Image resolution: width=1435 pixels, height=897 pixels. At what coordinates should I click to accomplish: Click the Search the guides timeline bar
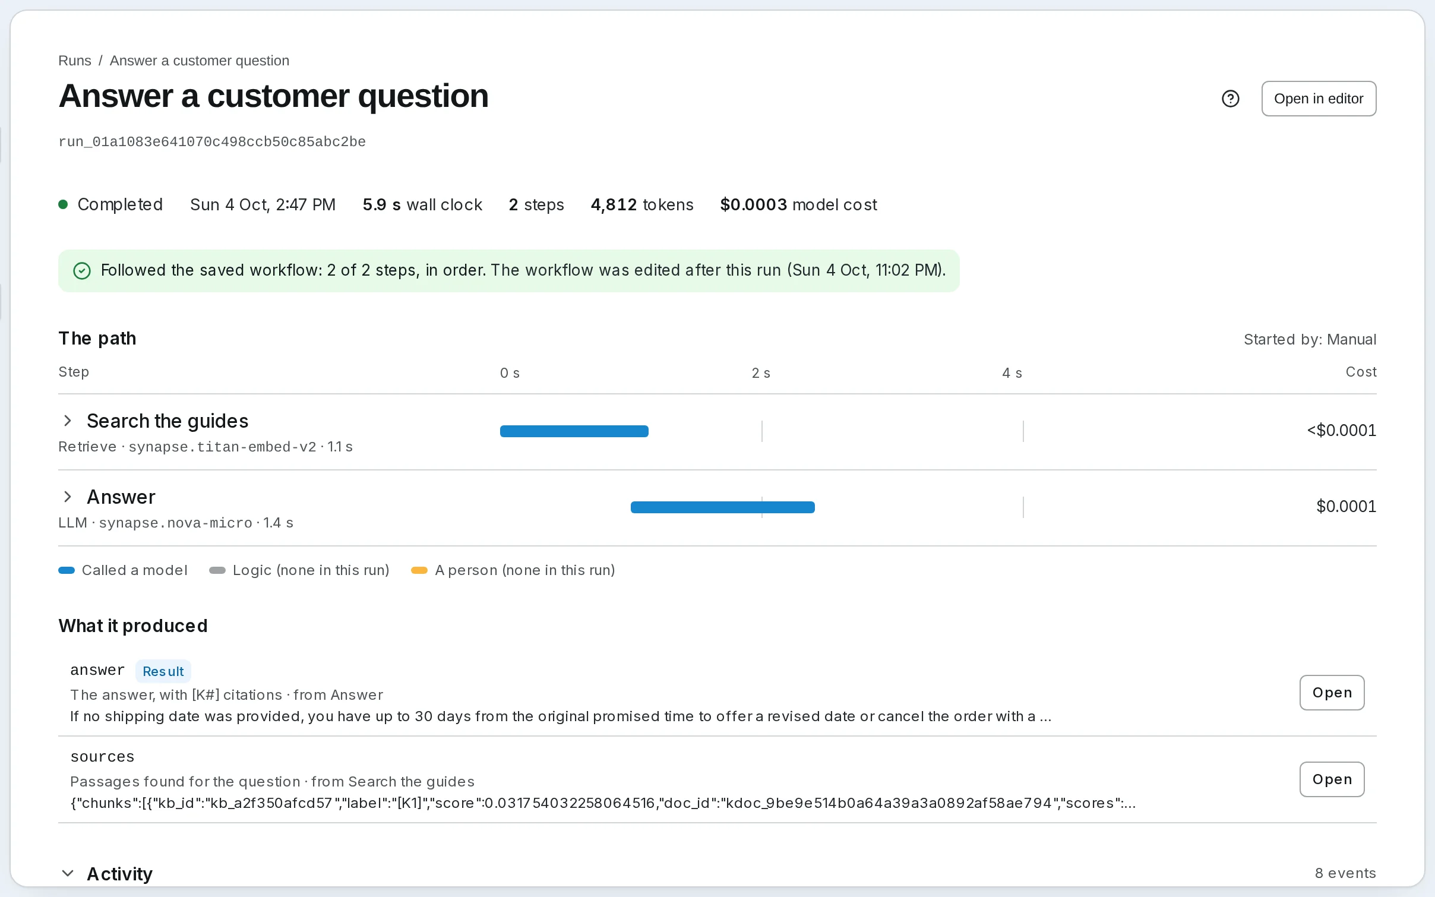[x=574, y=431]
